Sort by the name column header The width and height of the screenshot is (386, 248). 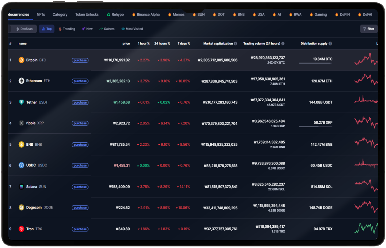(x=22, y=44)
